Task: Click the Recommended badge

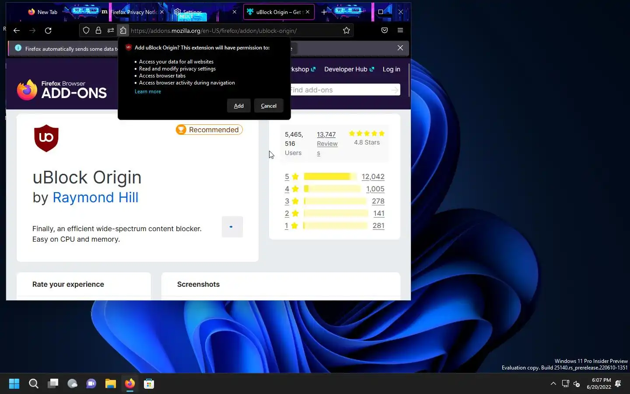Action: (209, 130)
